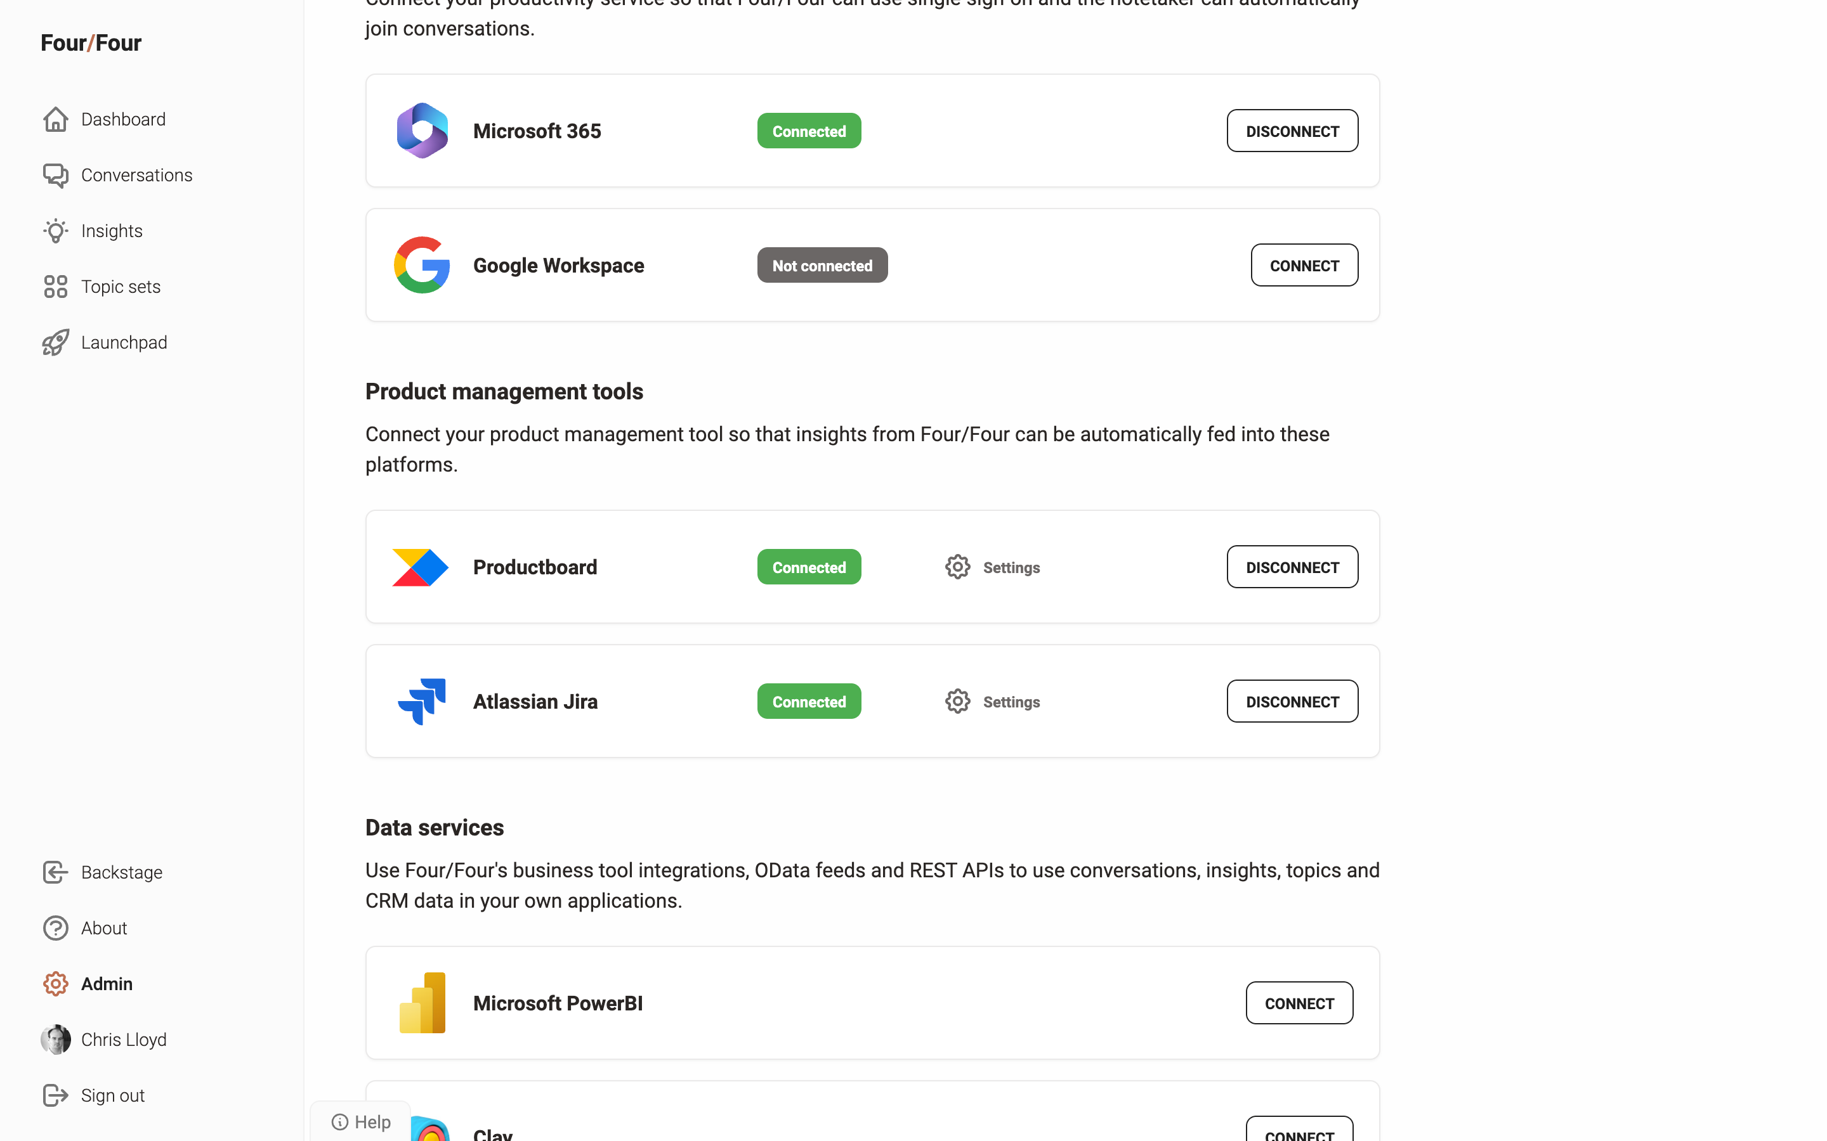Click the About question mark icon
This screenshot has height=1141, width=1827.
[x=55, y=928]
